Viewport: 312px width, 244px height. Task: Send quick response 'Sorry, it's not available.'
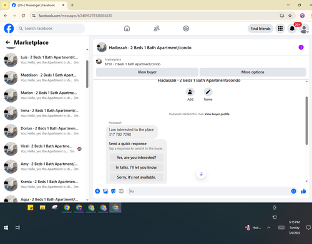(136, 177)
